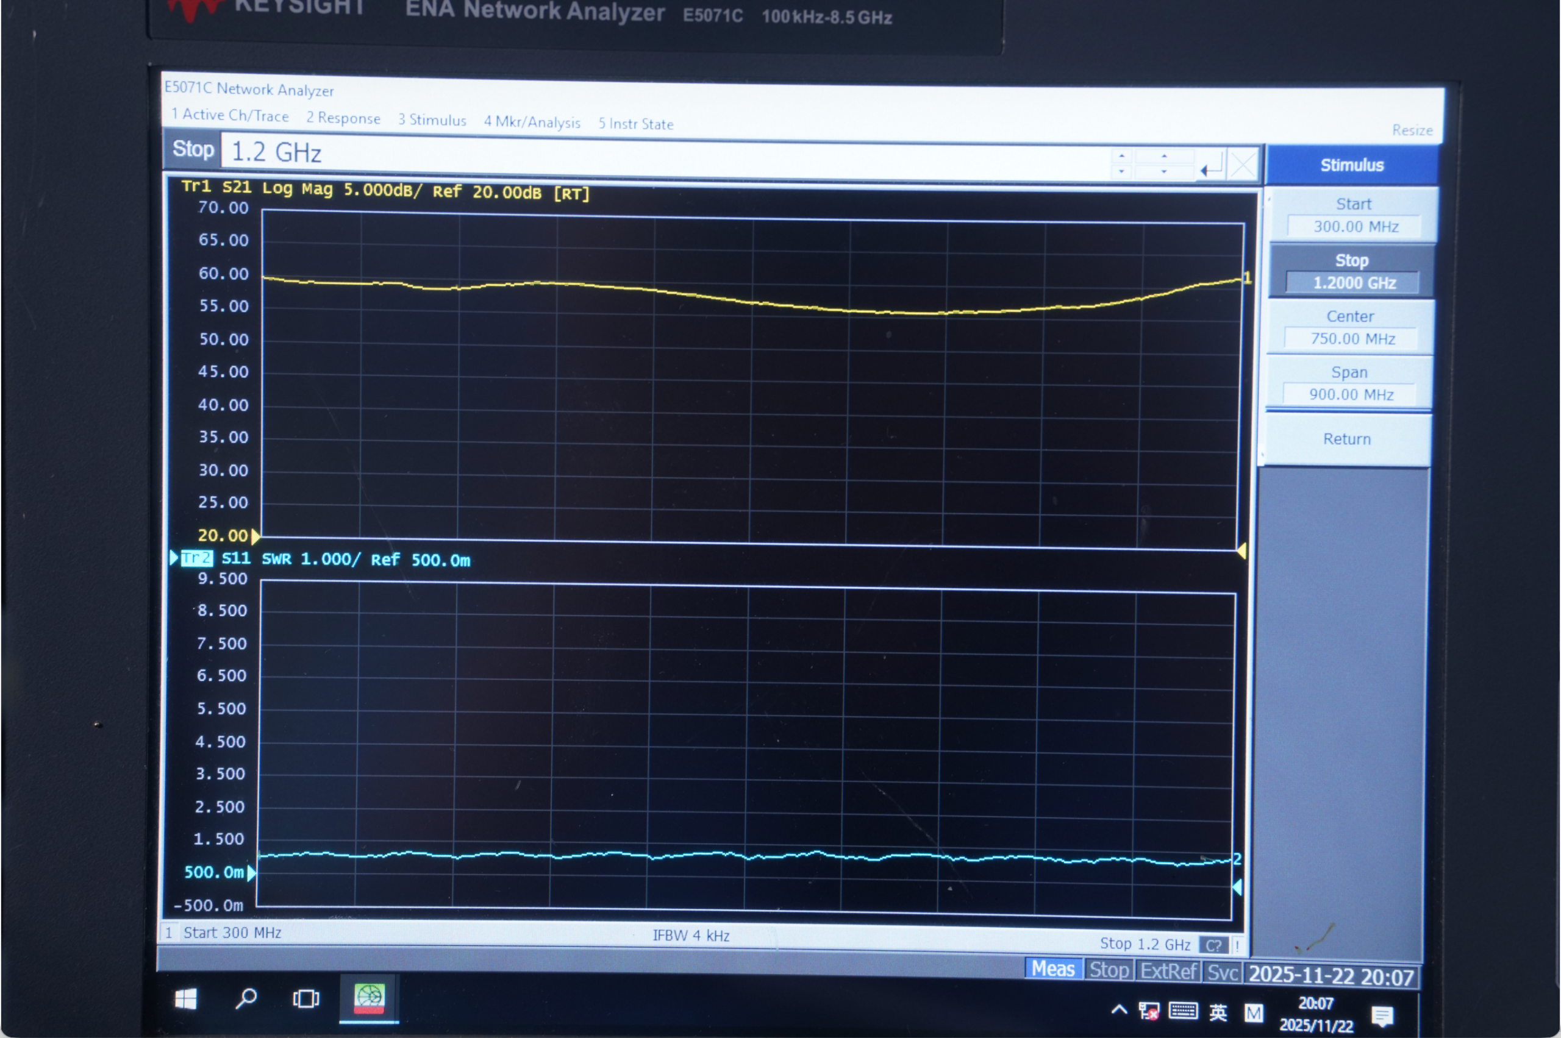
Task: Click the 70.00 top scale label of Tr1
Action: 223,208
